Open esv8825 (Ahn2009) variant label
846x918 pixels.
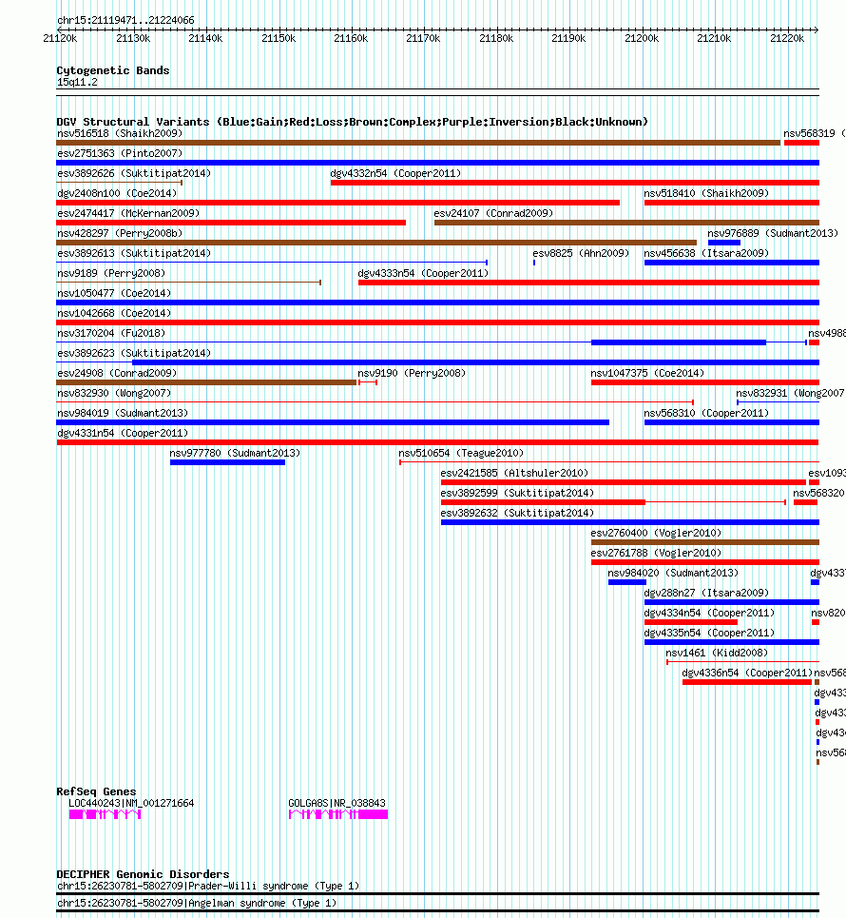581,253
